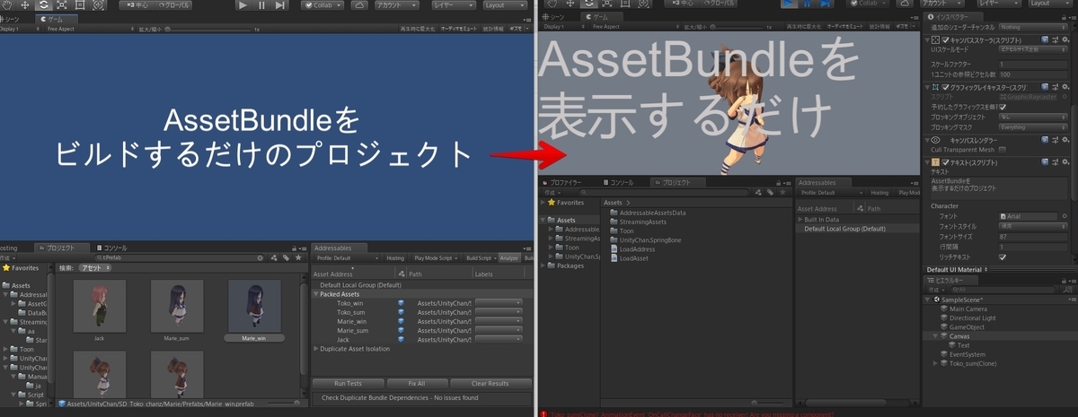Viewport: 1078px width, 417px height.
Task: Toggle 統計情報 in left Game view
Action: [492, 29]
